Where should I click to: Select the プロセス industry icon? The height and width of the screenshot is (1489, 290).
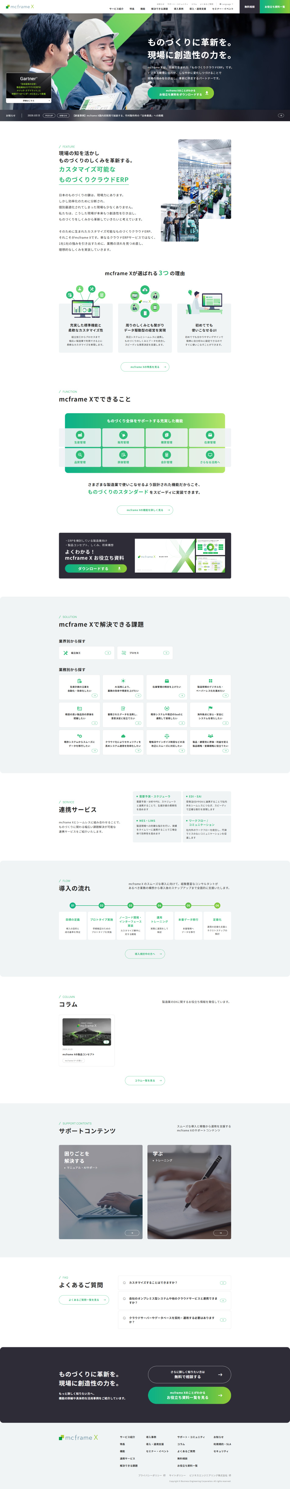tap(124, 653)
